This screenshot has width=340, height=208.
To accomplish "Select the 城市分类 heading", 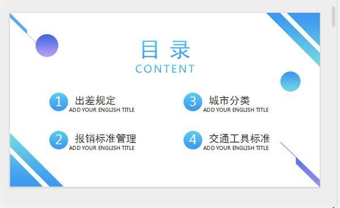I will tap(229, 100).
